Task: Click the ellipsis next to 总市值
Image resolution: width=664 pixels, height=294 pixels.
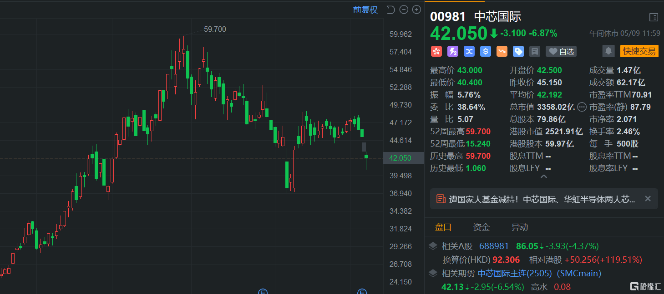Action: (x=582, y=107)
